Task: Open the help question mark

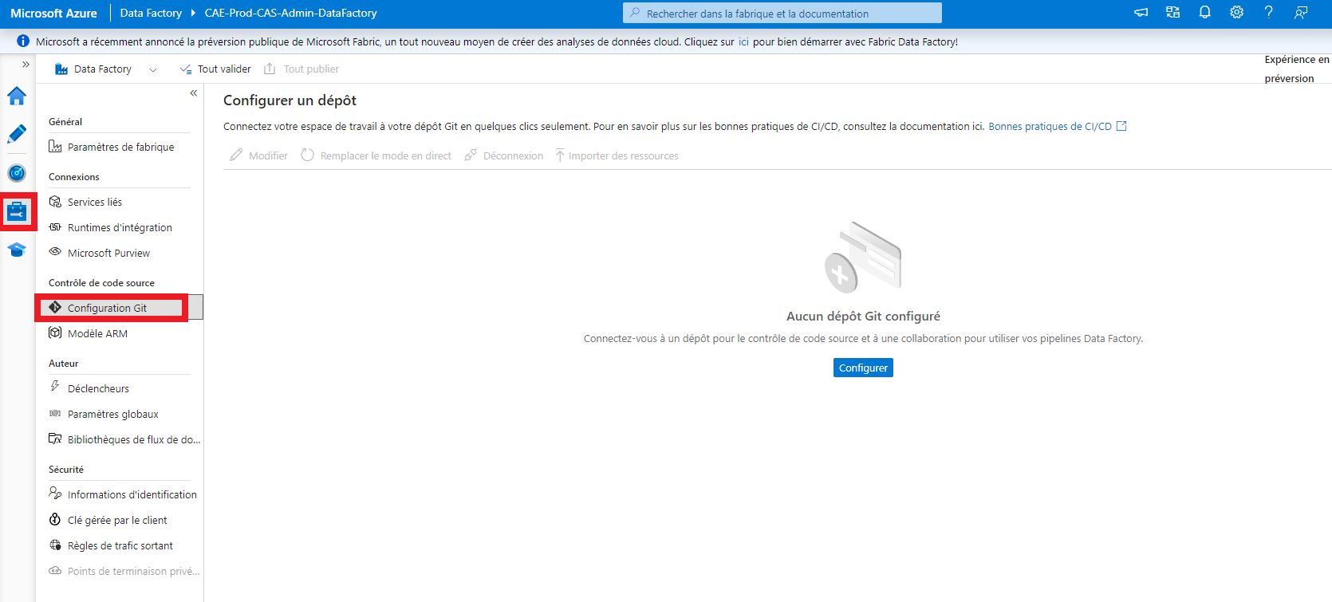Action: (x=1269, y=13)
